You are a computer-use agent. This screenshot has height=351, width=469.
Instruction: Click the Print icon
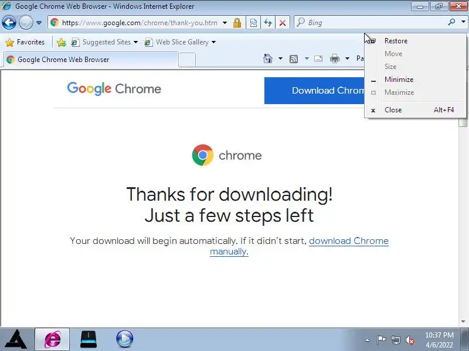pos(334,58)
